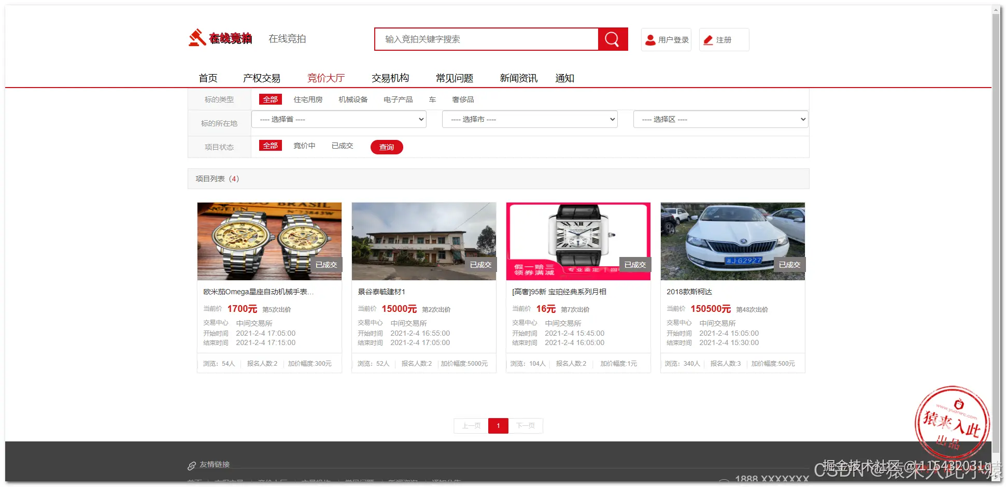The height and width of the screenshot is (487, 1006).
Task: Click the red 查询 query button
Action: (386, 147)
